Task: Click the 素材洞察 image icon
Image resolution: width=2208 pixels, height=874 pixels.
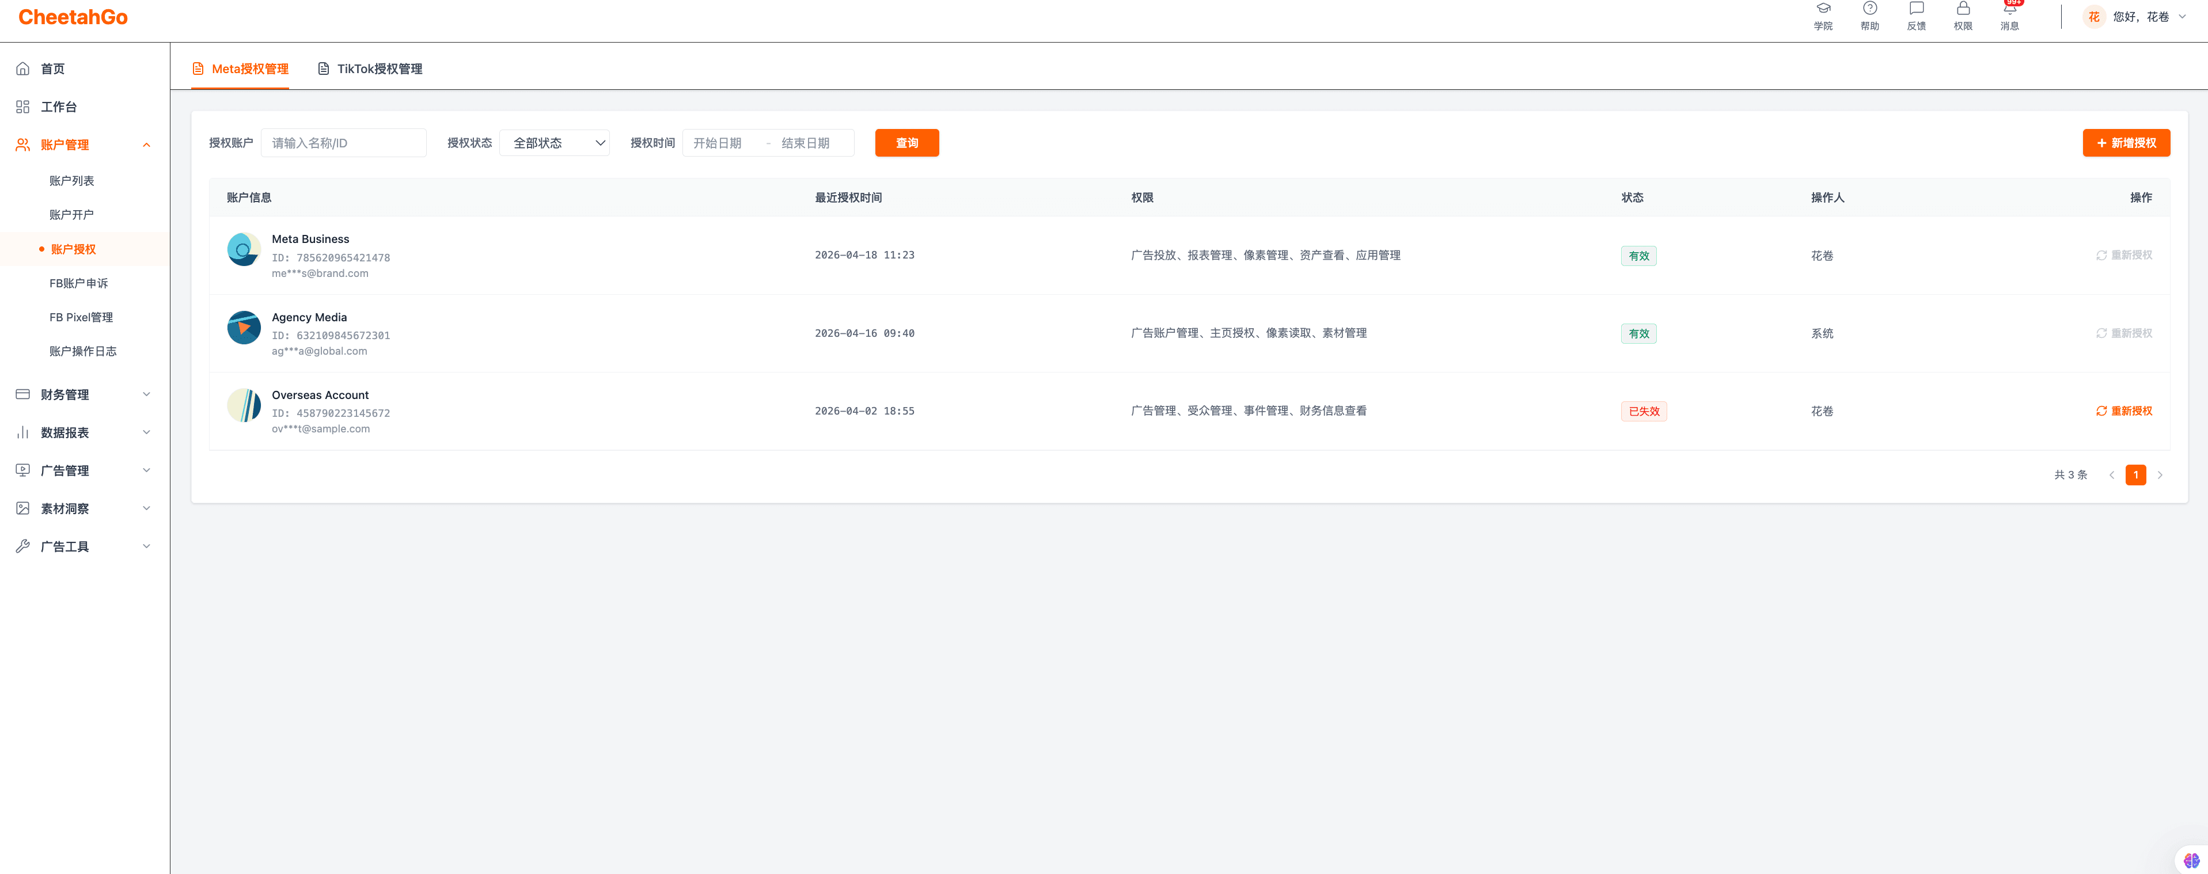Action: click(23, 508)
